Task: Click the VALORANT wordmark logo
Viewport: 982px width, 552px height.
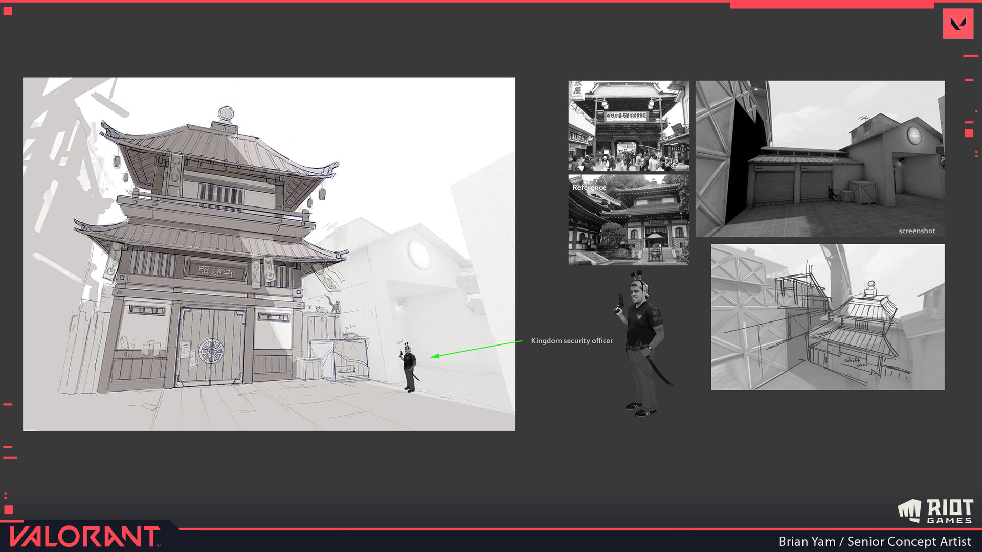Action: 84,537
